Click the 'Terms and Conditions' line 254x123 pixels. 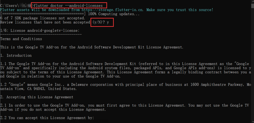(21, 39)
